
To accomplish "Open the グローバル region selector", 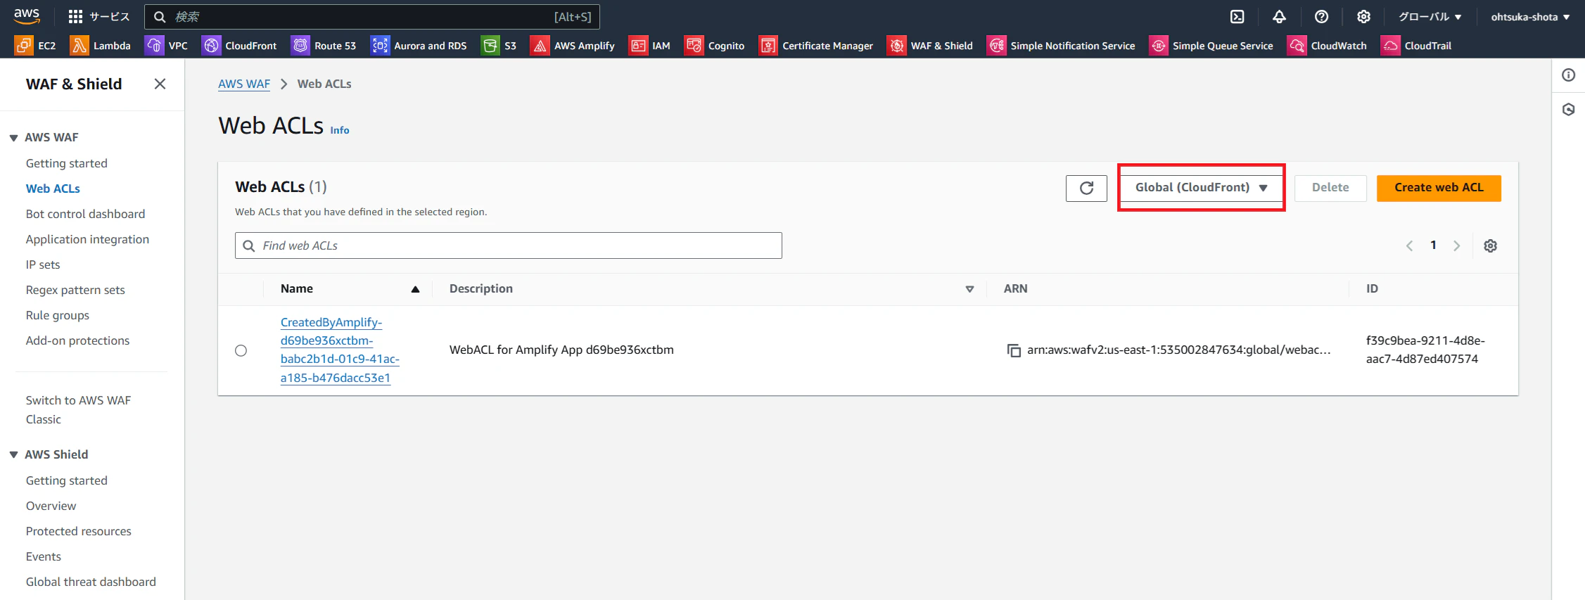I will click(x=1430, y=17).
